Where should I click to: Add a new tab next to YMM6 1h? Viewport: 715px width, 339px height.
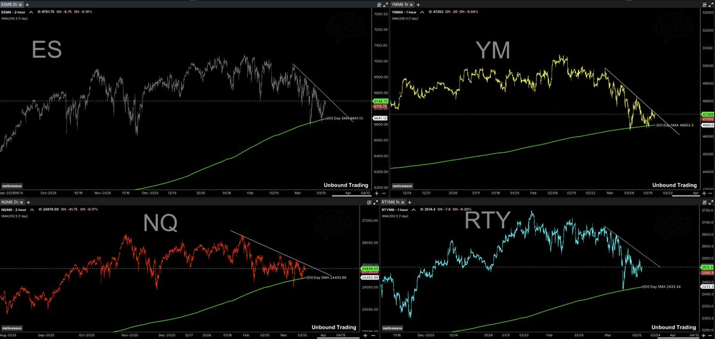(x=418, y=5)
